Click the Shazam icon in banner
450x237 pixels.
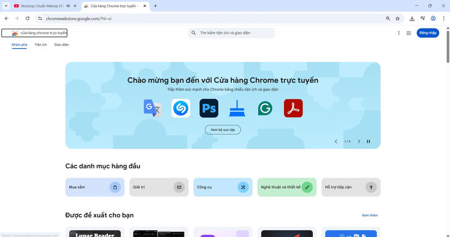coord(181,108)
